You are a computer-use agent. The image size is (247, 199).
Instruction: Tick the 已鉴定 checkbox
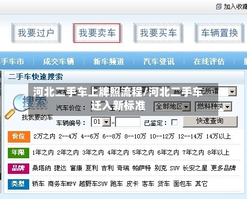click(174, 122)
